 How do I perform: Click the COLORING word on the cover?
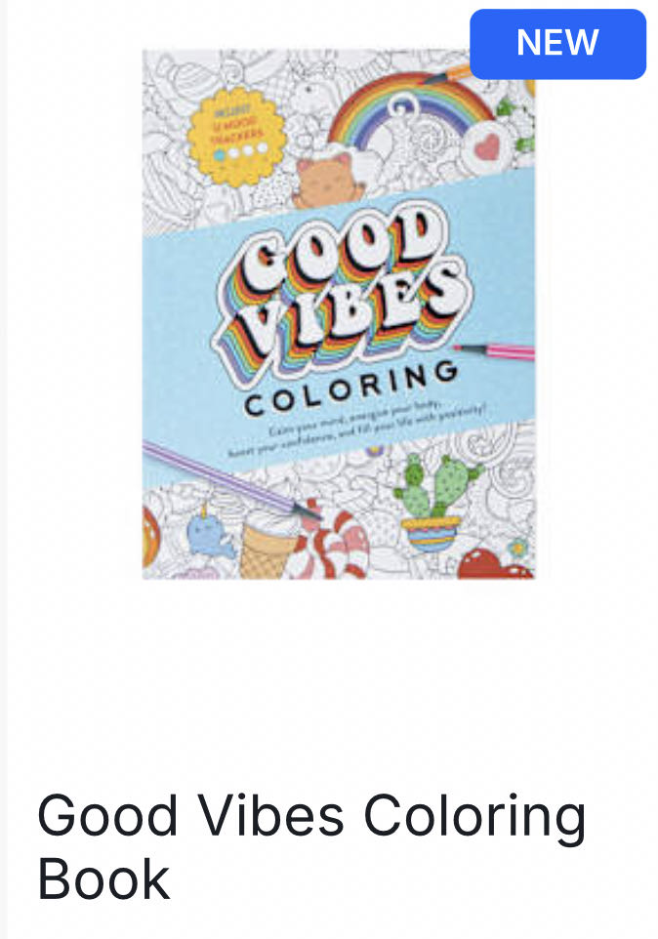(350, 388)
